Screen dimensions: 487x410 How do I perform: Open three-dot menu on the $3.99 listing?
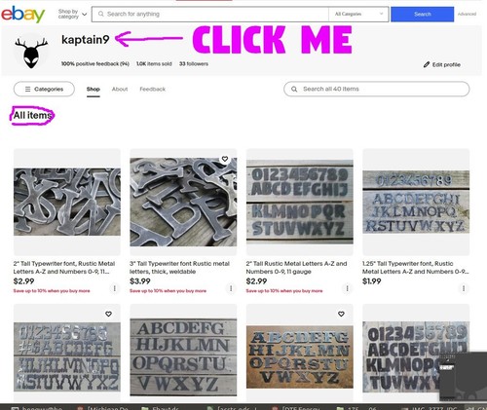[231, 288]
